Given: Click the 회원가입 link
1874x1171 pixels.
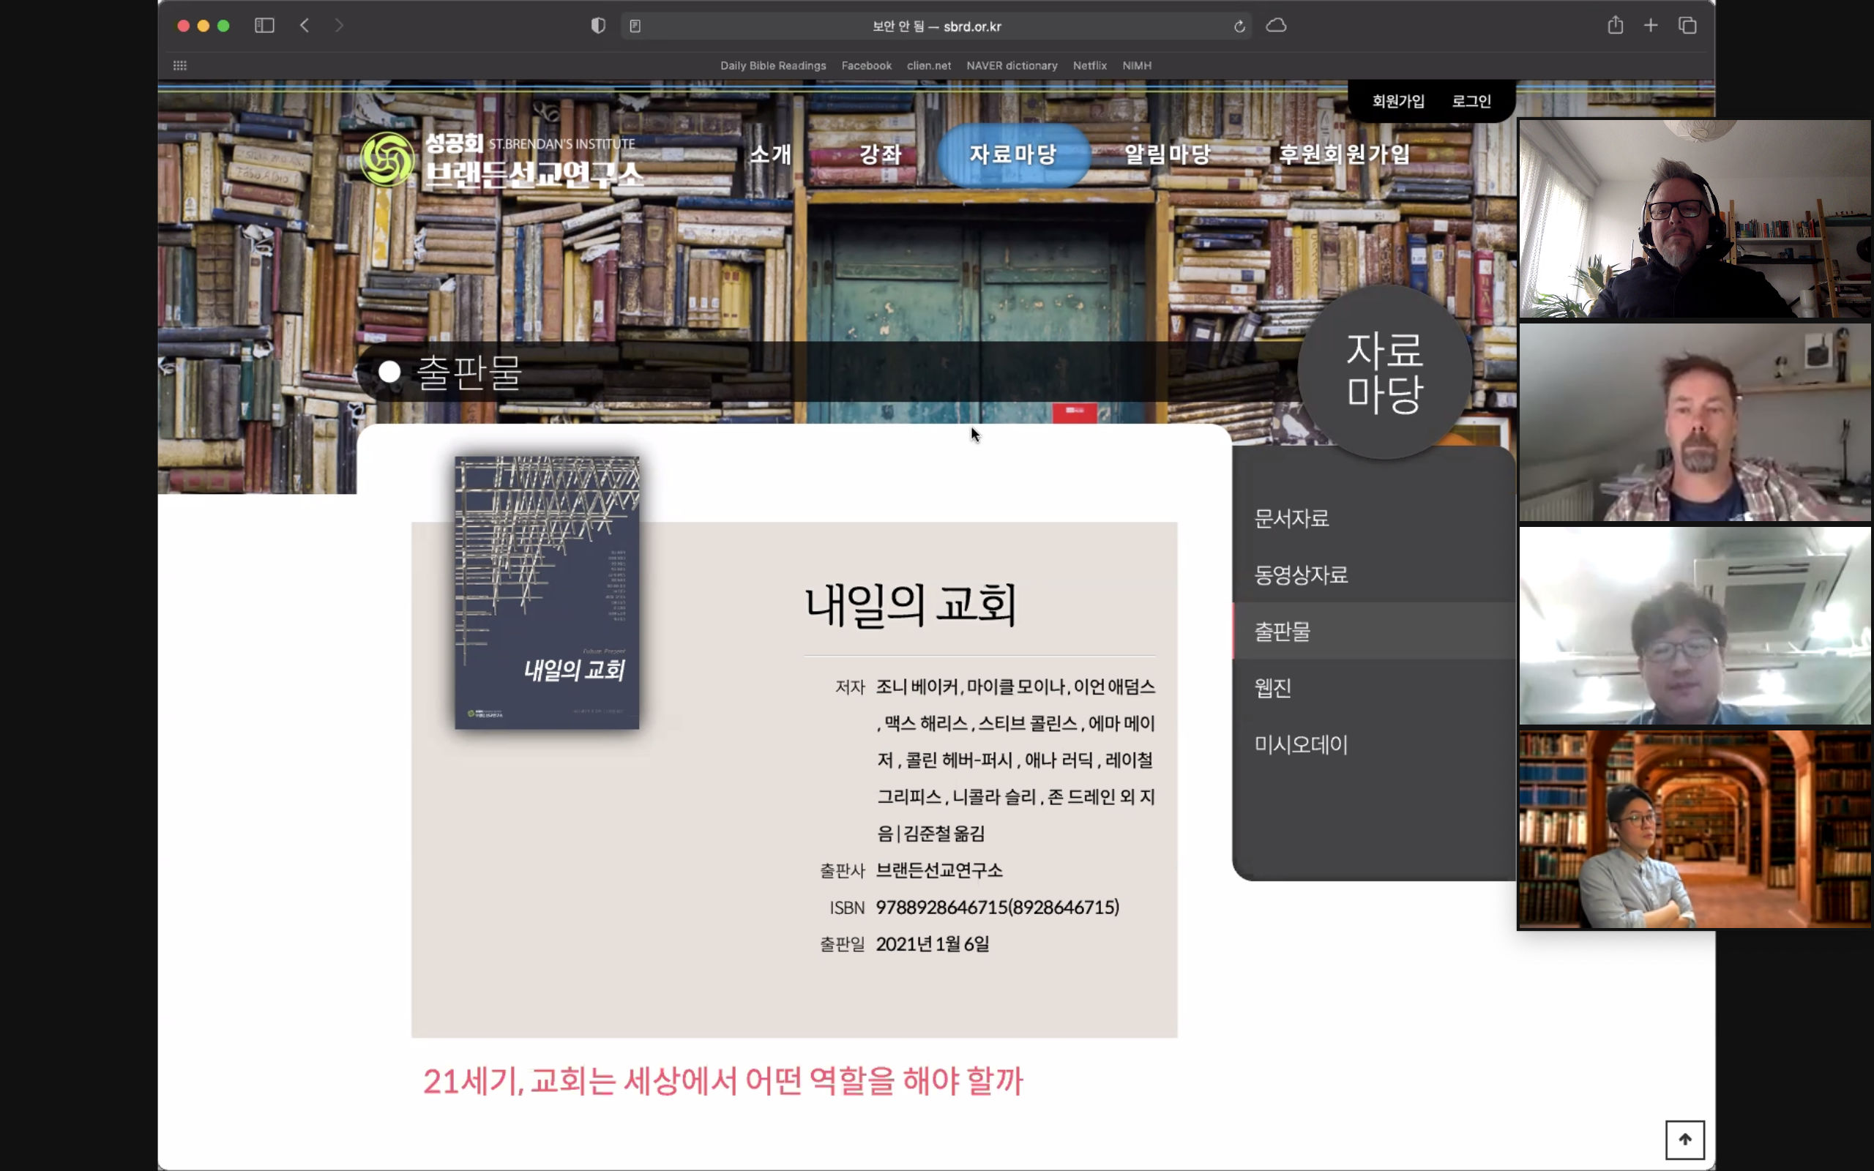Looking at the screenshot, I should 1397,102.
